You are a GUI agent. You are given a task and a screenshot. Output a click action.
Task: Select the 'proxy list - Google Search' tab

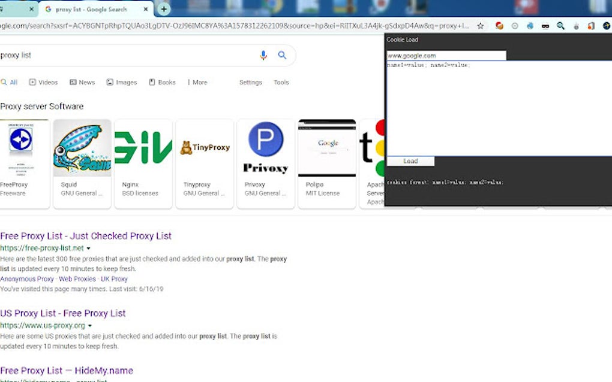97,9
